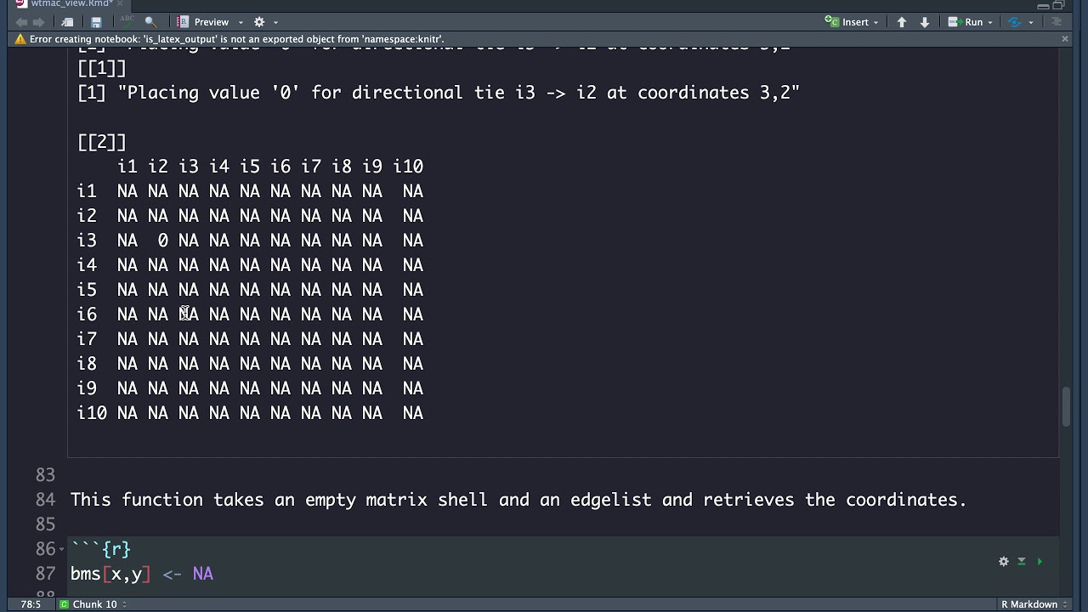This screenshot has width=1088, height=612.
Task: Click ```{r} chunk header text
Action: (100, 549)
